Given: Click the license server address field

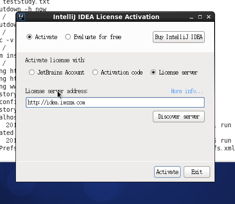Looking at the screenshot, I should click(x=115, y=103).
